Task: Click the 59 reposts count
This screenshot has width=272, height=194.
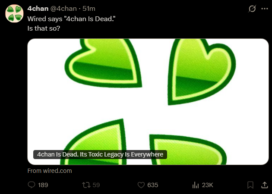Action: point(96,185)
